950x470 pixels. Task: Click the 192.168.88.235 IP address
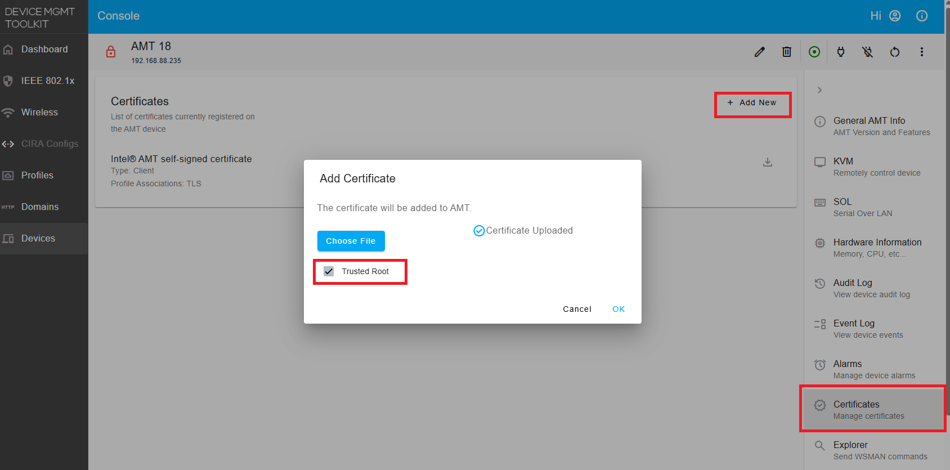pos(156,61)
